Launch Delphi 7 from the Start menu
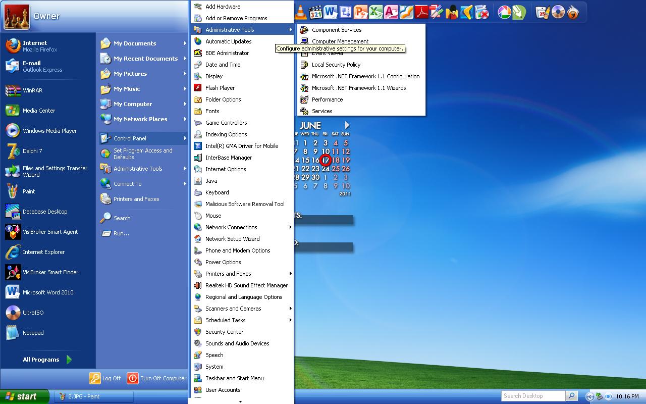This screenshot has width=646, height=404. [48, 151]
